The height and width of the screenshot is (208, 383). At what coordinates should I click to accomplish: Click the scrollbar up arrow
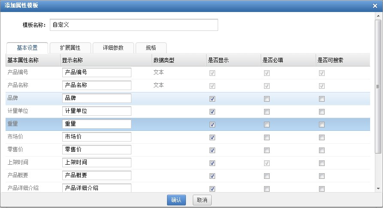pos(378,16)
